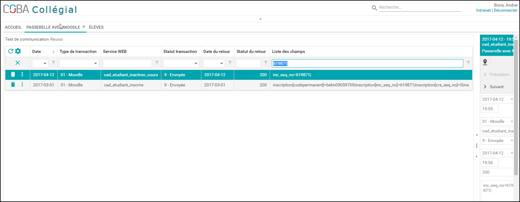
Task: Expand Statut transaction filter dropdown
Action: coord(196,63)
